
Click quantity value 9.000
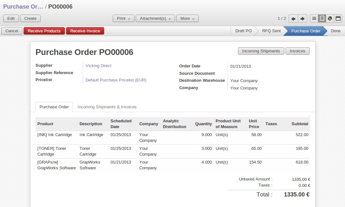coord(207,134)
